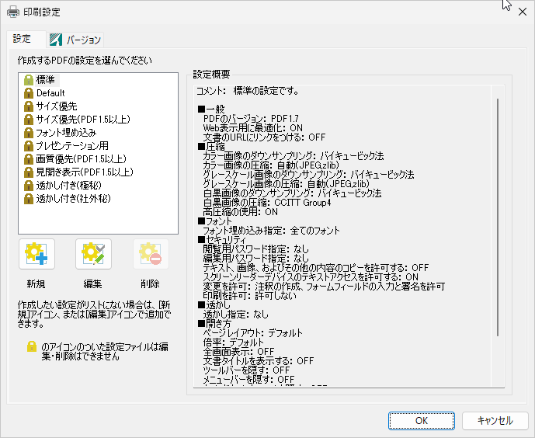Click the 削除 label

pyautogui.click(x=150, y=283)
